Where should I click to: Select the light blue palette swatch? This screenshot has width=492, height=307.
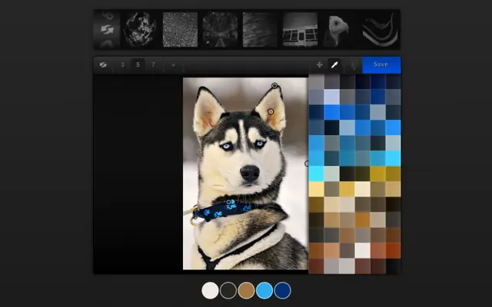(x=264, y=290)
